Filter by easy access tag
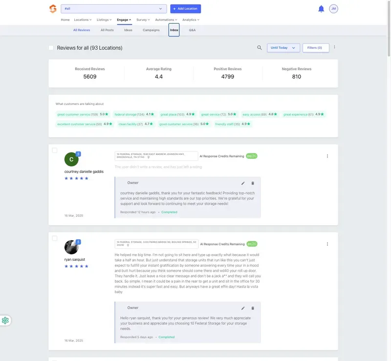This screenshot has width=391, height=361. click(x=260, y=114)
